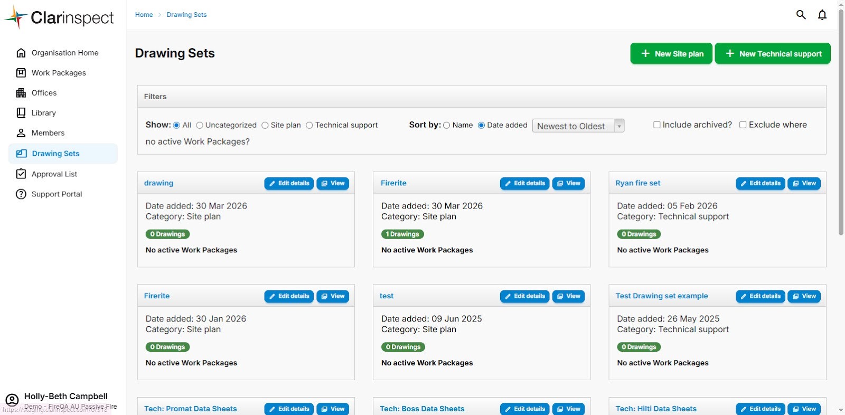Tick the Exclude where checkbox
Image resolution: width=845 pixels, height=415 pixels.
tap(743, 125)
